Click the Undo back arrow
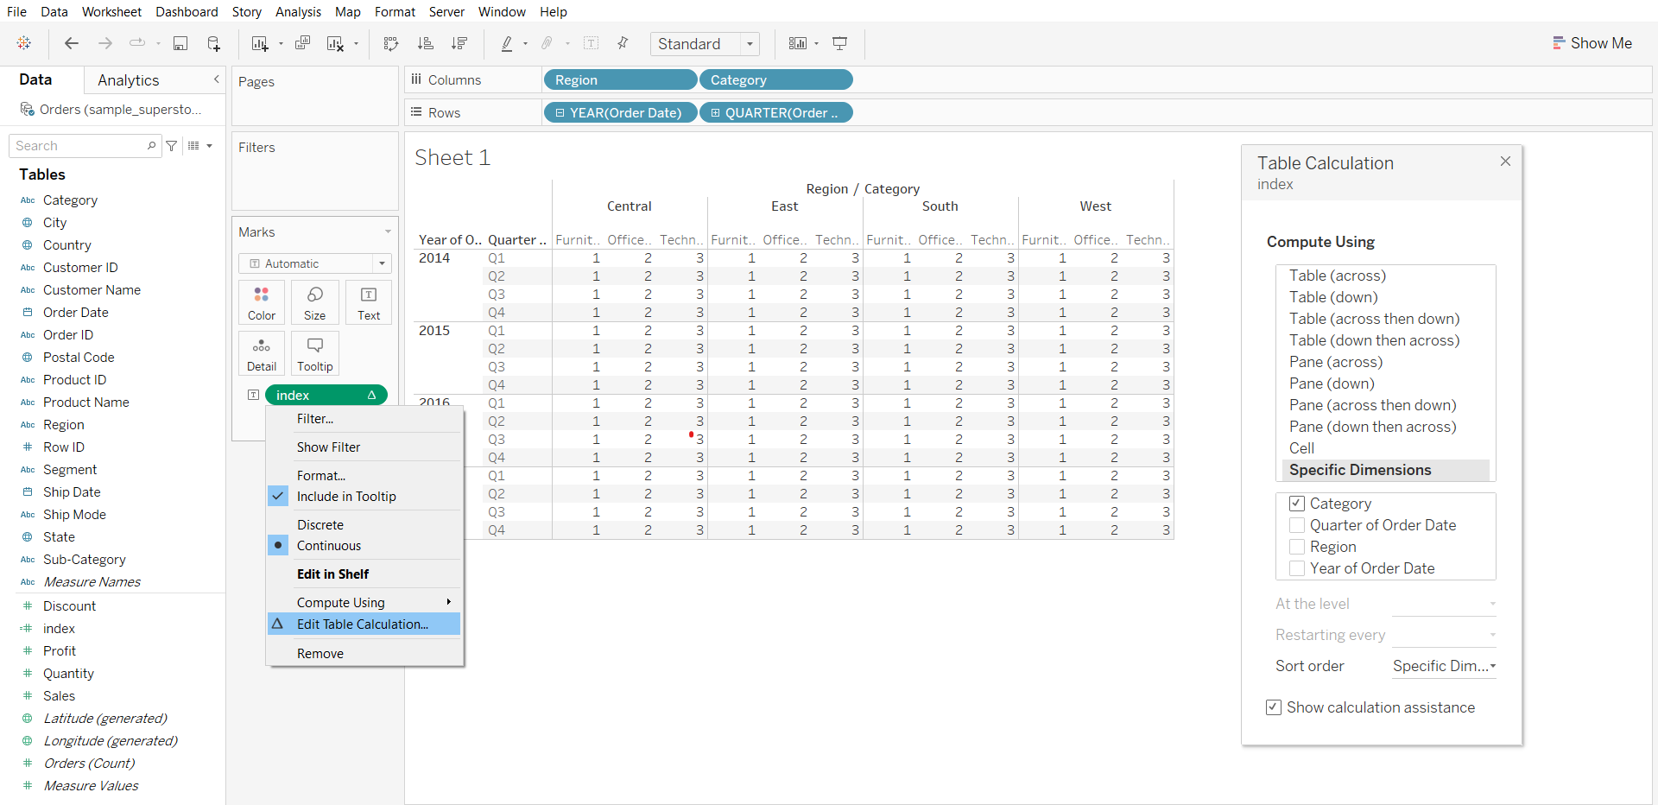 click(x=72, y=43)
